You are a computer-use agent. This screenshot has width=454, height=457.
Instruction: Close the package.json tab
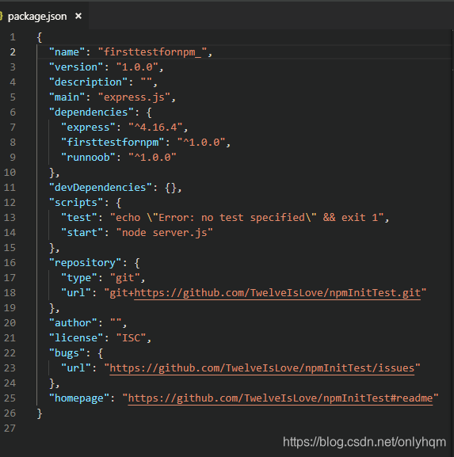point(78,16)
